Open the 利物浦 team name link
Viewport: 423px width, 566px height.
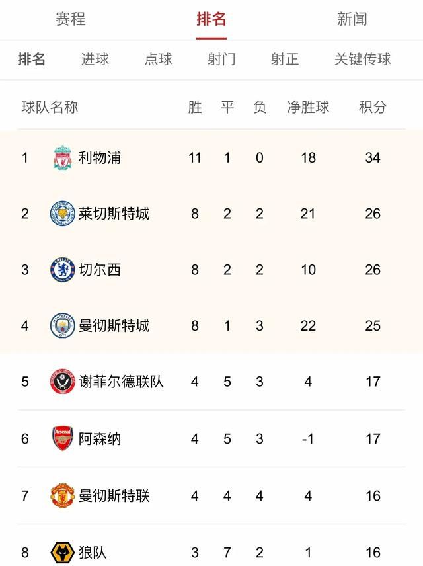click(x=100, y=158)
